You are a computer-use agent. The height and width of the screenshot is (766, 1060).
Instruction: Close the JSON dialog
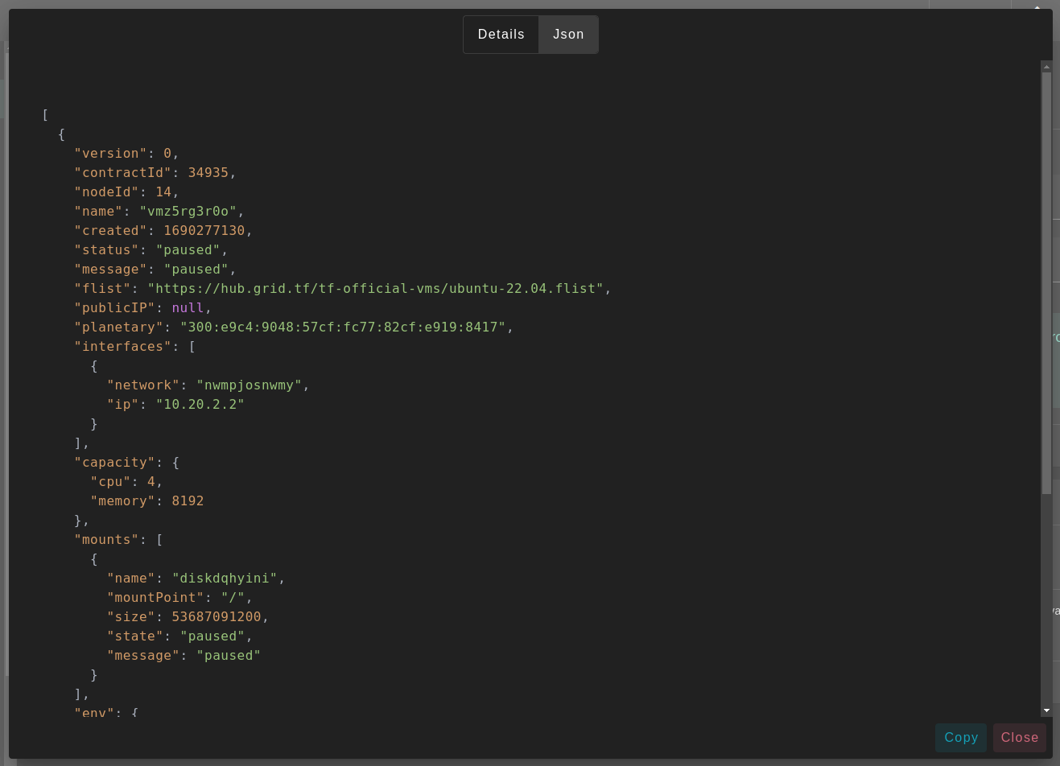[x=1020, y=738]
